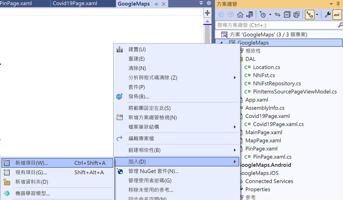Select 套件(P) in the context menu
This screenshot has height=200, width=343.
point(176,87)
